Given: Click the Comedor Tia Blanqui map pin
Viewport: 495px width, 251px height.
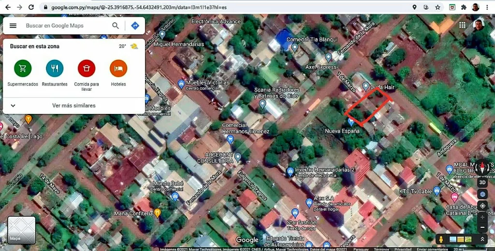Looking at the screenshot, I should (x=294, y=48).
